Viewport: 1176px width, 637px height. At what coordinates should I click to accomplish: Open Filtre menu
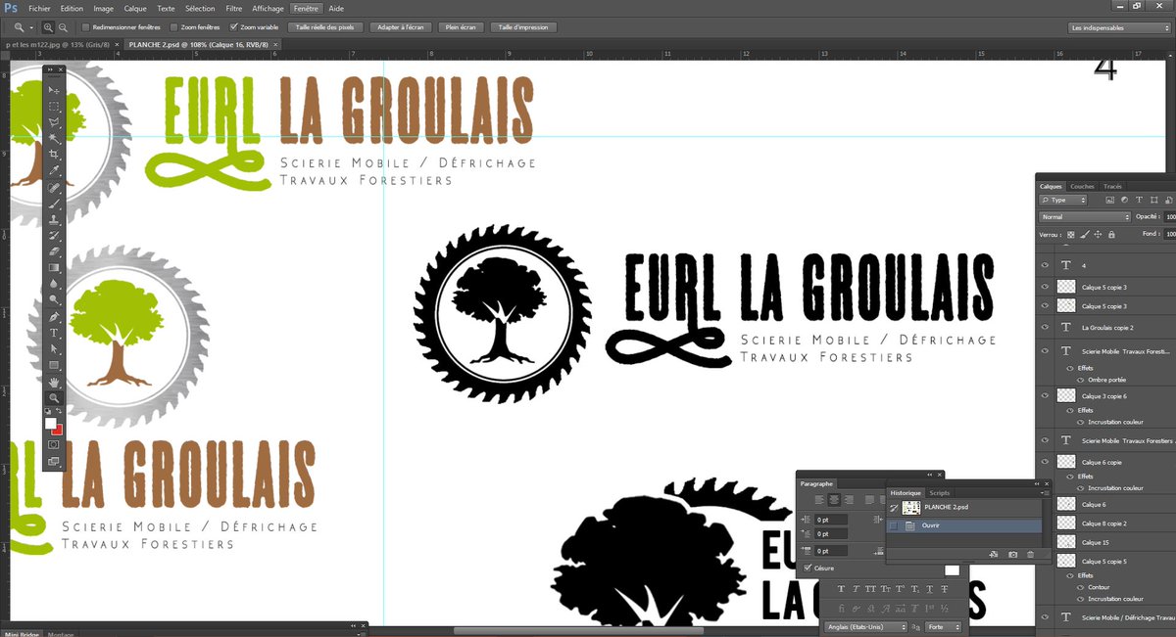(x=234, y=8)
